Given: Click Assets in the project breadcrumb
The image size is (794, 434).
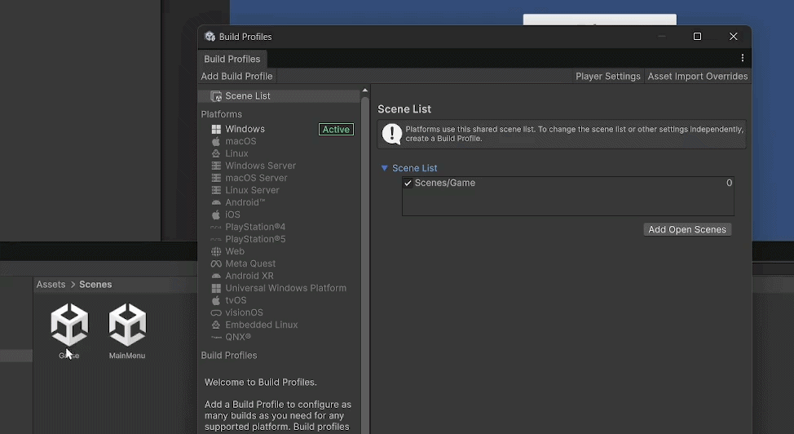Looking at the screenshot, I should click(x=51, y=285).
